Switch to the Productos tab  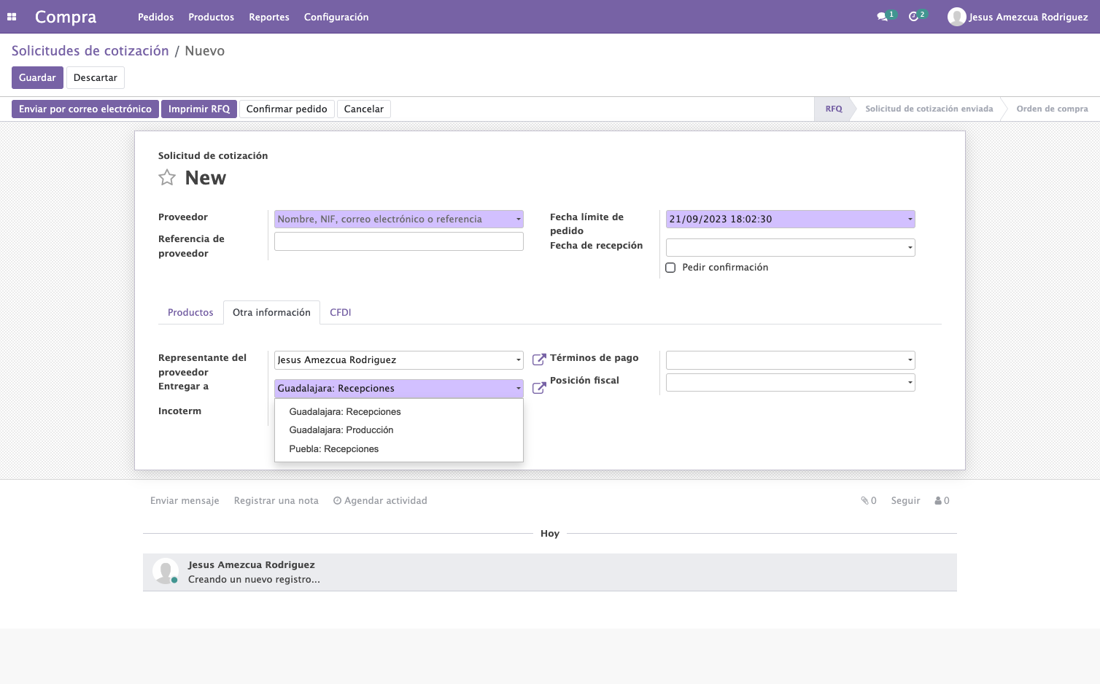tap(190, 312)
